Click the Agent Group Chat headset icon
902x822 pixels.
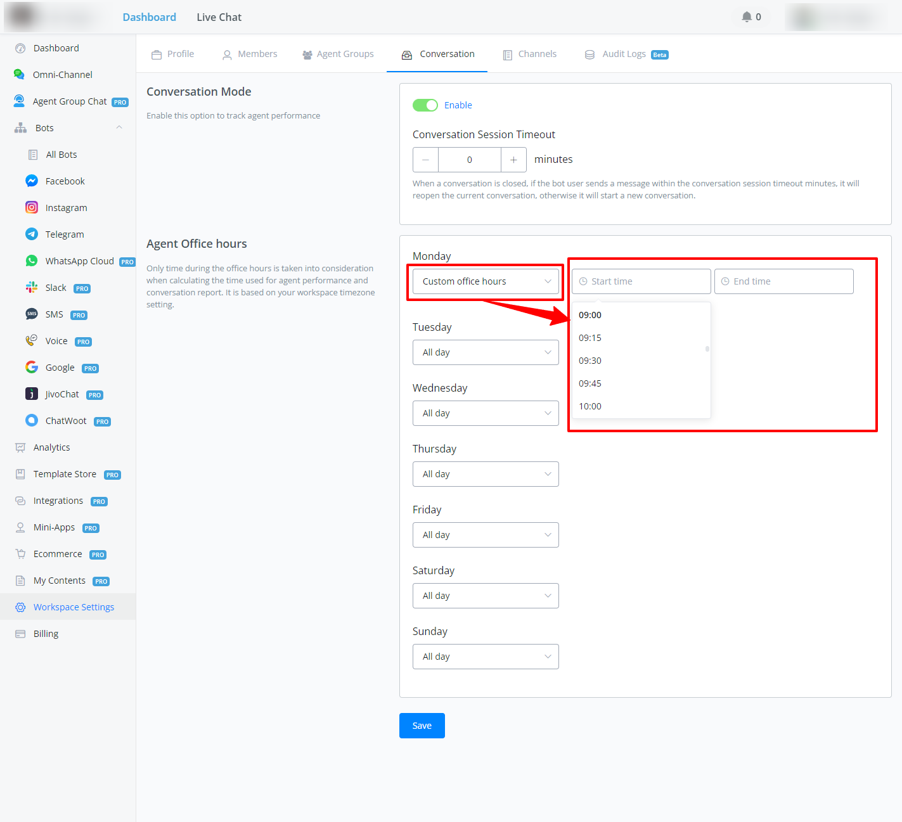coord(20,101)
